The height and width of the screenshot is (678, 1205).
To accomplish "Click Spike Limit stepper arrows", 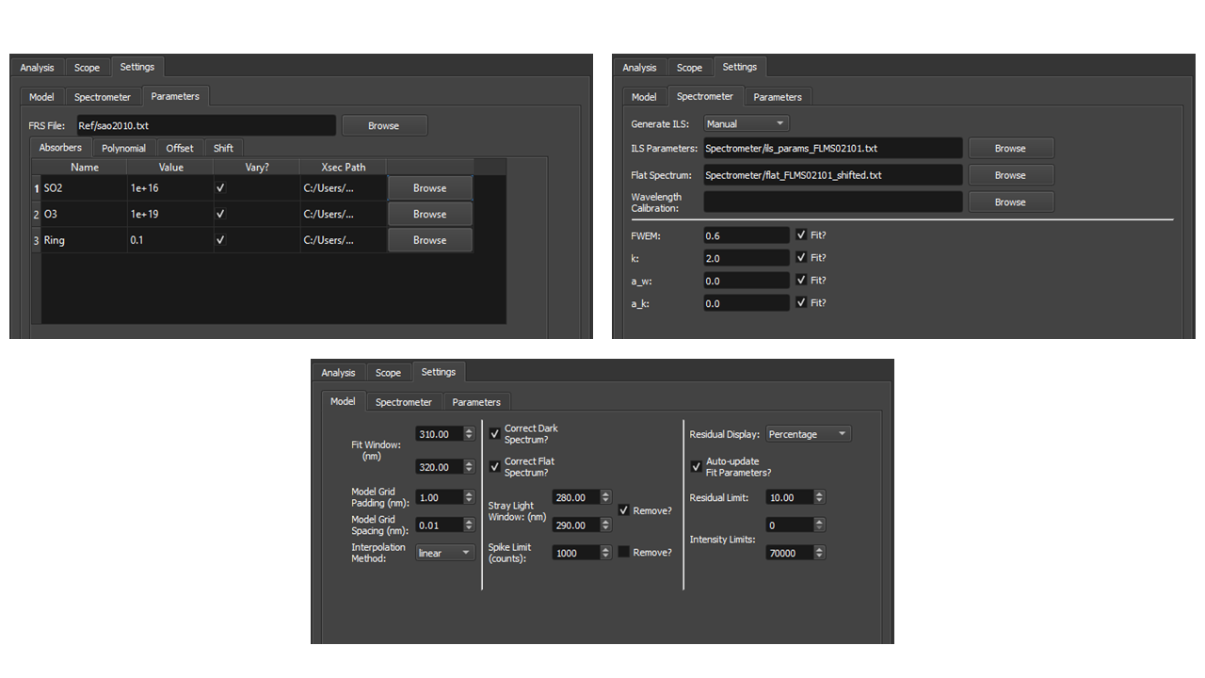I will 606,553.
